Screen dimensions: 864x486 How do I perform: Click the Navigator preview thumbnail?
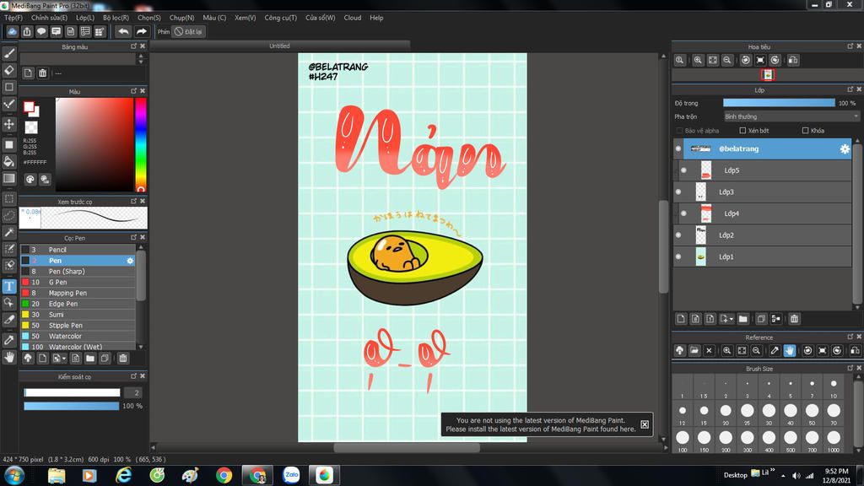768,75
